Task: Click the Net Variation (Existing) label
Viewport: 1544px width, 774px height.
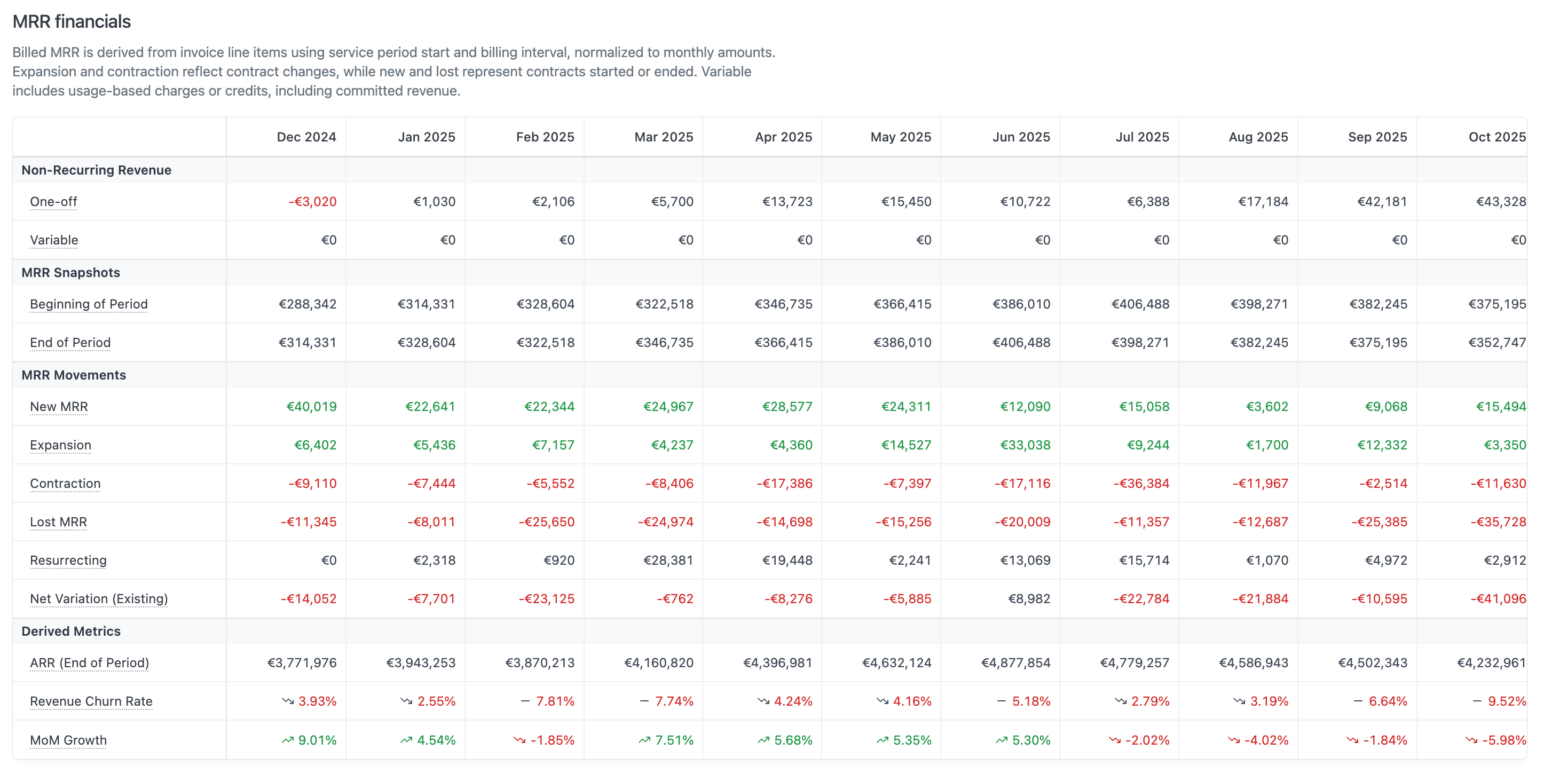Action: point(99,599)
